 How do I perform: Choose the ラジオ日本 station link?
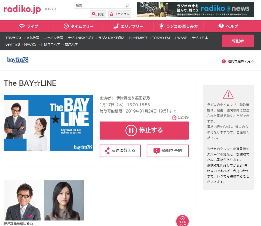(200, 38)
